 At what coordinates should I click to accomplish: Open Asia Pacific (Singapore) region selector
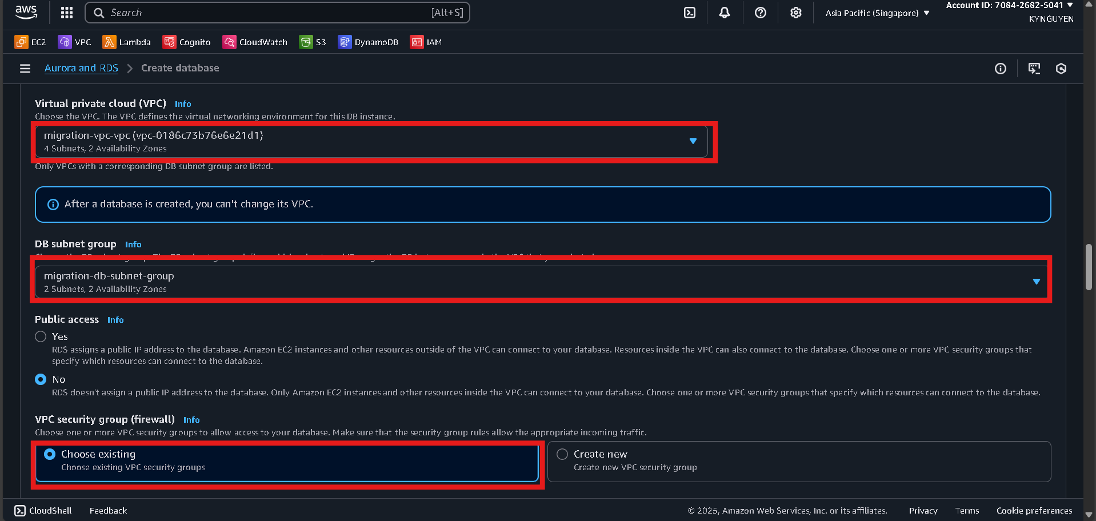[877, 13]
